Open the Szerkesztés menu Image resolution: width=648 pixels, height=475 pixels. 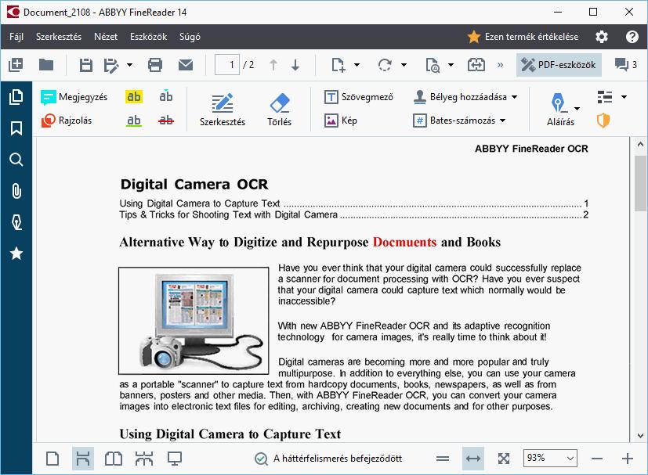[x=59, y=37]
